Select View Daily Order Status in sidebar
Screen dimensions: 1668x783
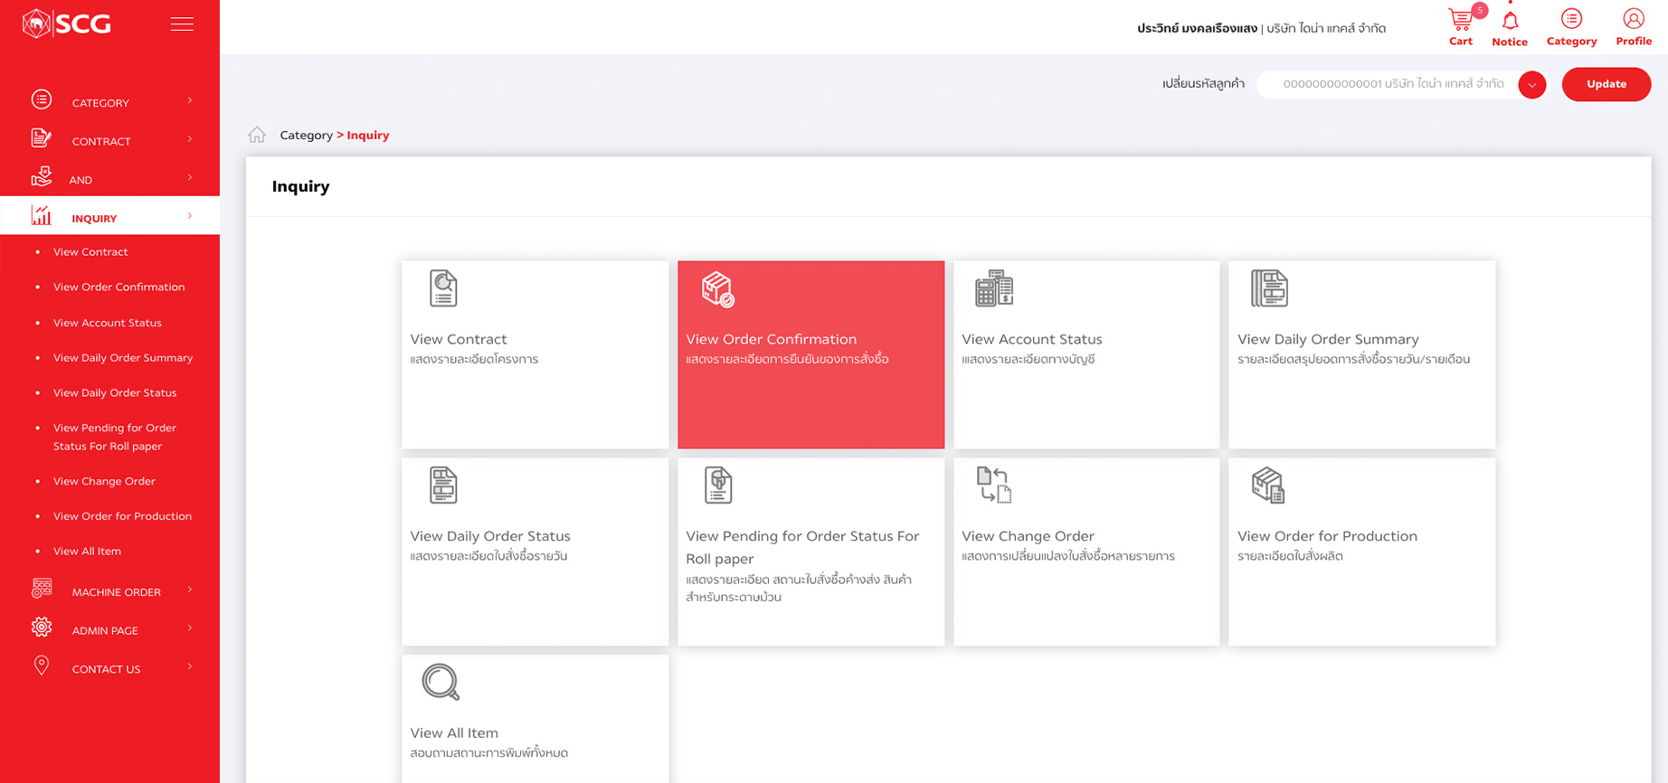pyautogui.click(x=115, y=392)
